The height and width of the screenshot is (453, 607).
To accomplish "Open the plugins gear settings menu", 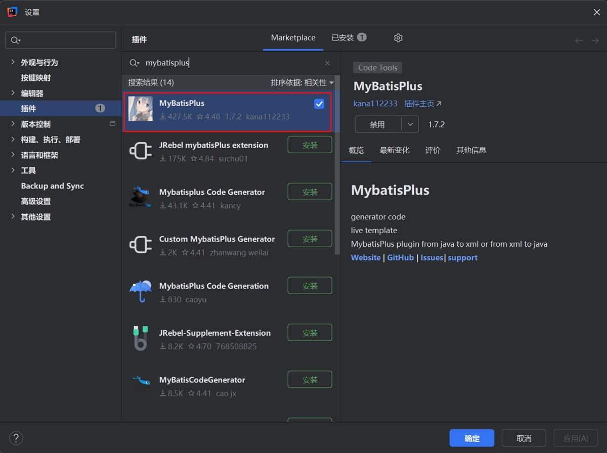I will point(398,38).
